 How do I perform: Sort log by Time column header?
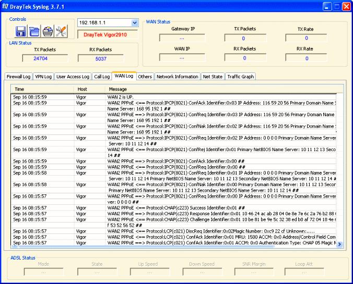(42, 89)
